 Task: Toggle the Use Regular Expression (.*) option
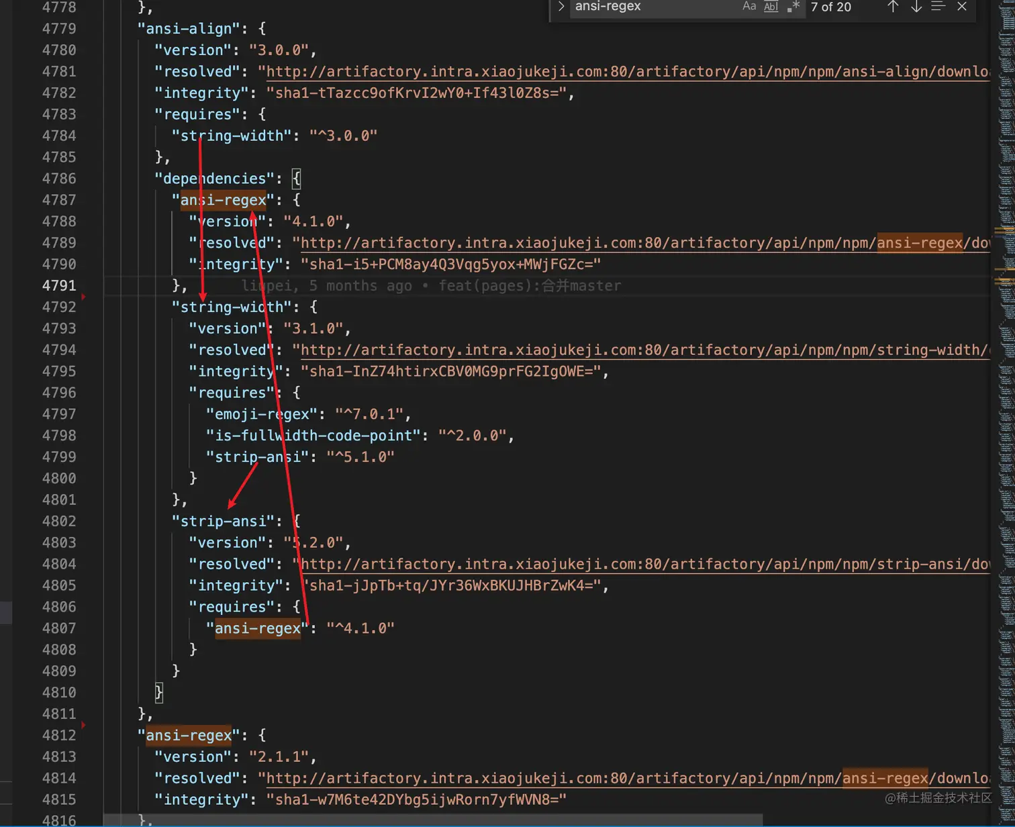pos(793,7)
